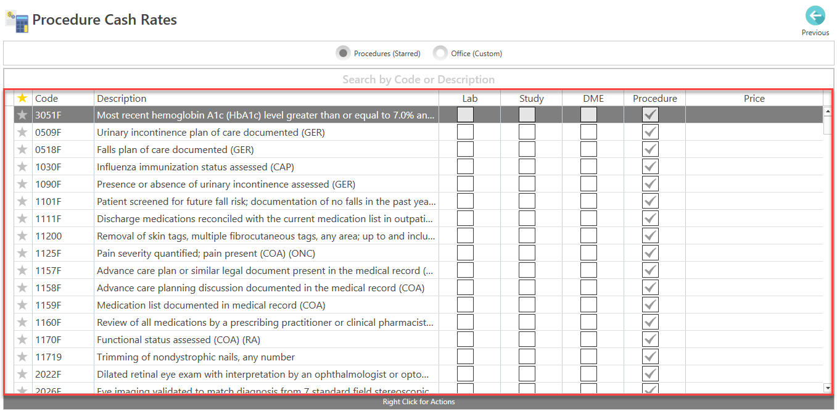This screenshot has height=411, width=837.
Task: Click the Procedure column header
Action: (655, 98)
